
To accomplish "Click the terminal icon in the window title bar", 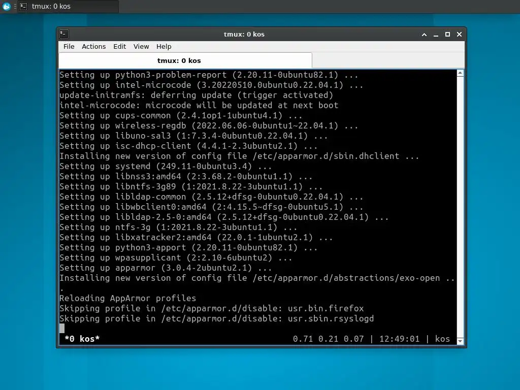I will click(x=64, y=34).
